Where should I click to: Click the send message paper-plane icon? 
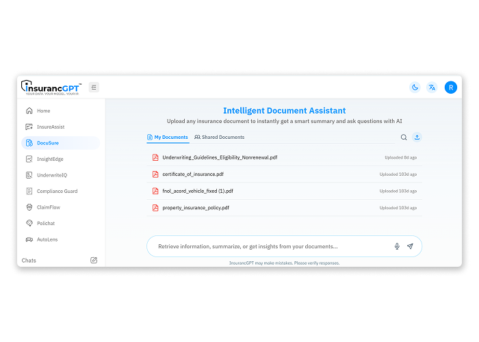point(410,246)
